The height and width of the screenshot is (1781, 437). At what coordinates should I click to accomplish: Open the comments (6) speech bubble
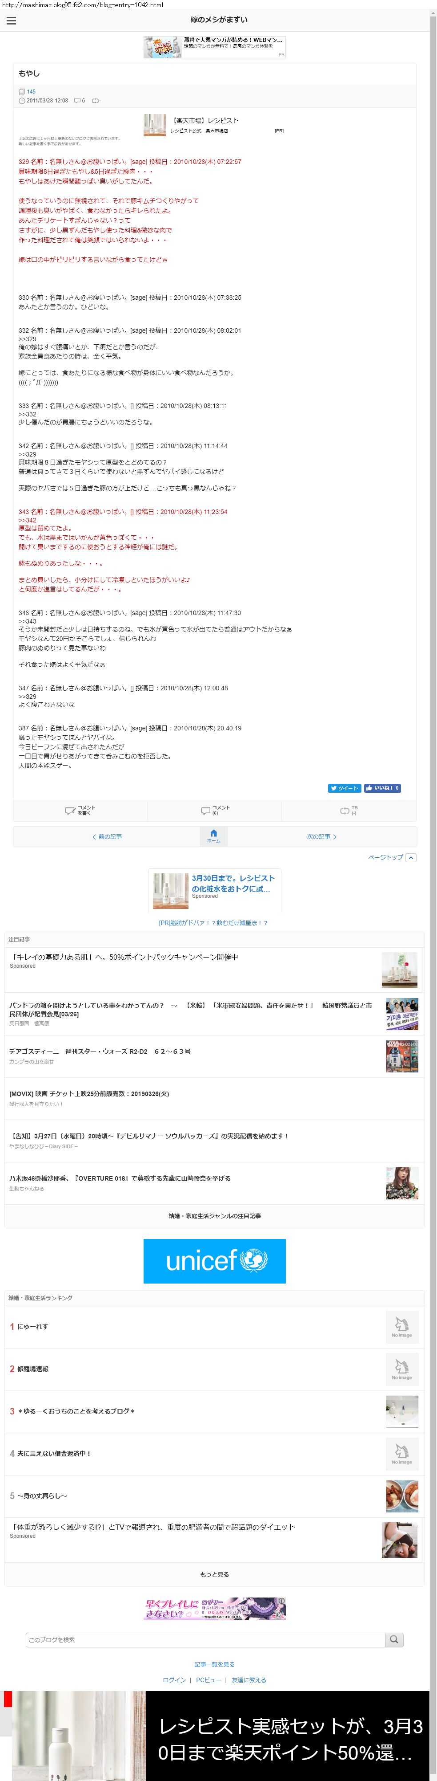point(206,810)
